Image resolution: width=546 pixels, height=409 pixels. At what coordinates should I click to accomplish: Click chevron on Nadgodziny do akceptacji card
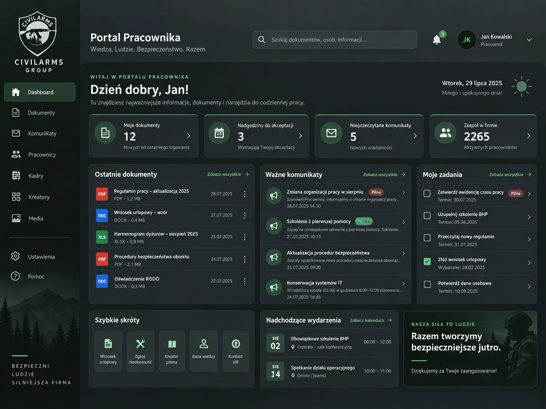click(301, 136)
